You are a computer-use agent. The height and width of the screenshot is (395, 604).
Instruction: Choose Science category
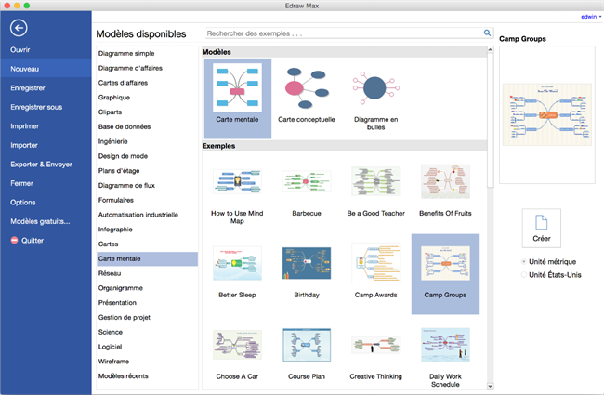tap(111, 332)
